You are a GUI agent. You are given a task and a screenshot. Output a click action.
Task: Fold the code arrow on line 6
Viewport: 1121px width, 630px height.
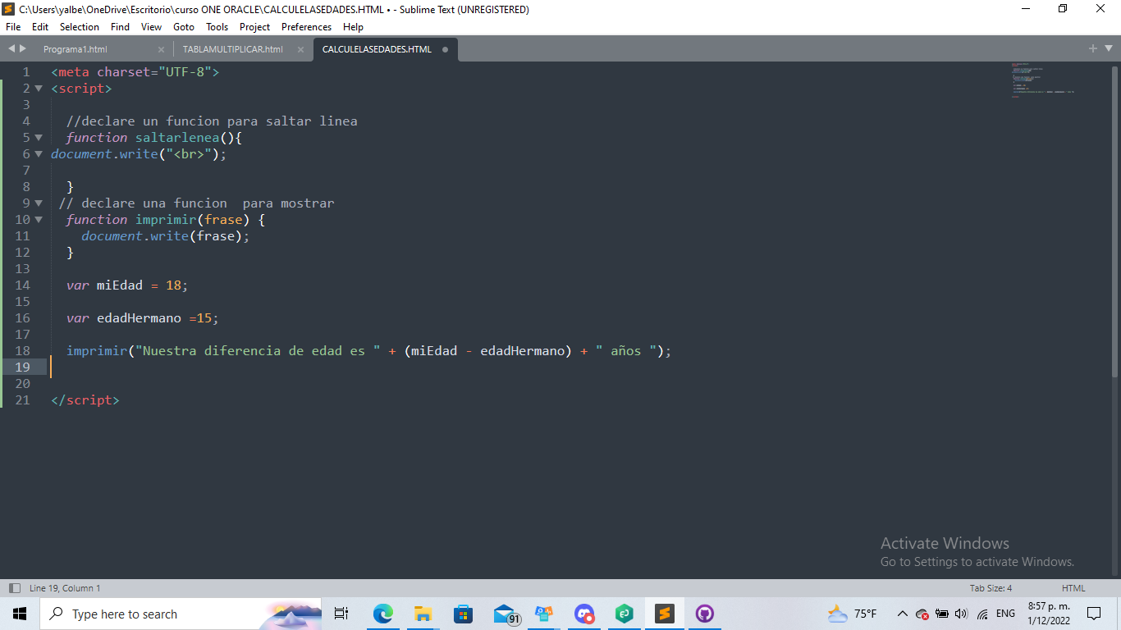(39, 154)
